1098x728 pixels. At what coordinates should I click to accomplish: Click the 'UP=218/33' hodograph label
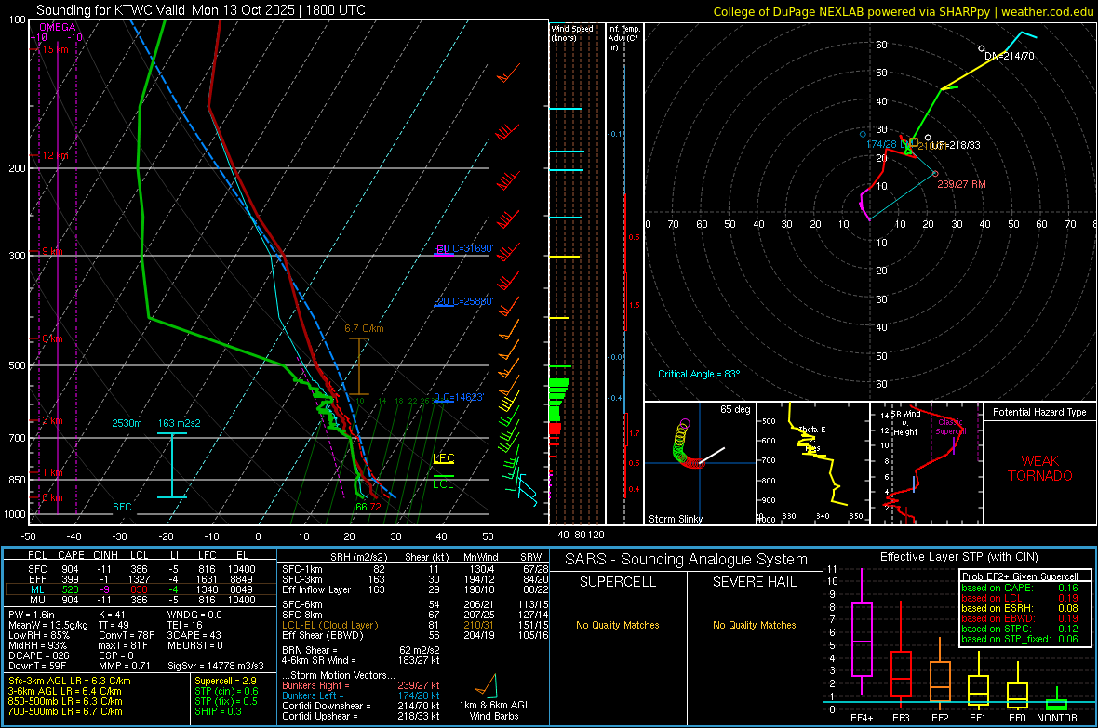(956, 145)
